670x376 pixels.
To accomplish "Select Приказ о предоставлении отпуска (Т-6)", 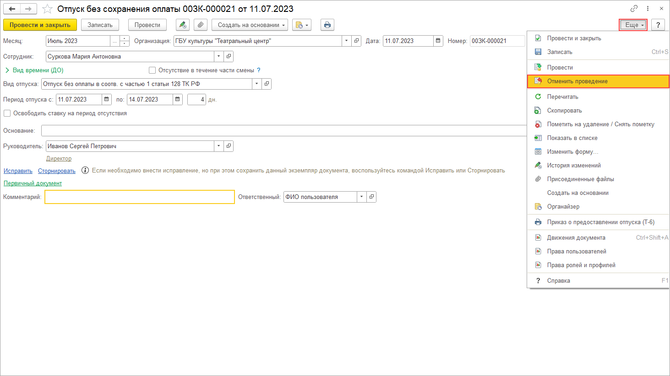I will coord(598,222).
